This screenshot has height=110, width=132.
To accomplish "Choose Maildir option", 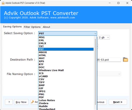I will click(x=66, y=106).
